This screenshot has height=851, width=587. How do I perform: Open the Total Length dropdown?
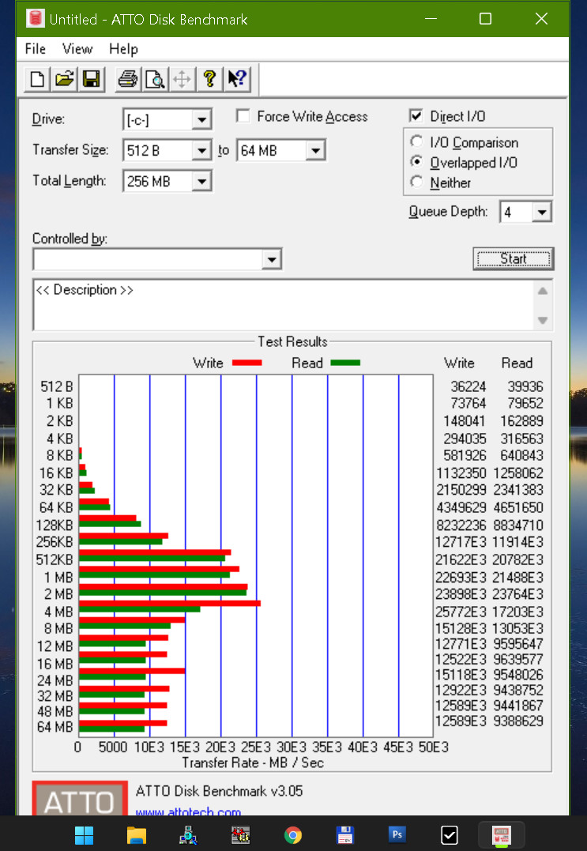pyautogui.click(x=201, y=181)
